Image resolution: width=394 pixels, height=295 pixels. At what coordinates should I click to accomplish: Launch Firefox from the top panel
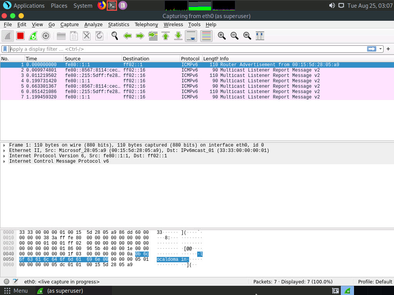click(x=102, y=5)
